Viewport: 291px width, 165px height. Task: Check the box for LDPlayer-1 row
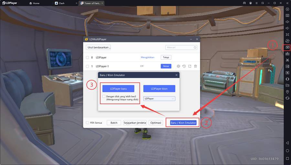(x=87, y=66)
